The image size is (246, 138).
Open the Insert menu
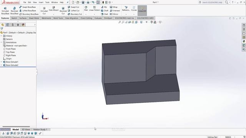coord(41,2)
